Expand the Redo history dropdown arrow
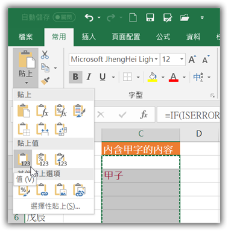 click(121, 17)
